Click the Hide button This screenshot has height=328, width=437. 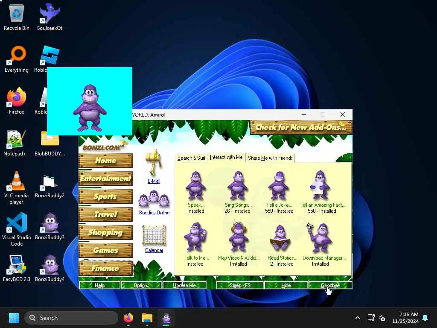point(286,285)
